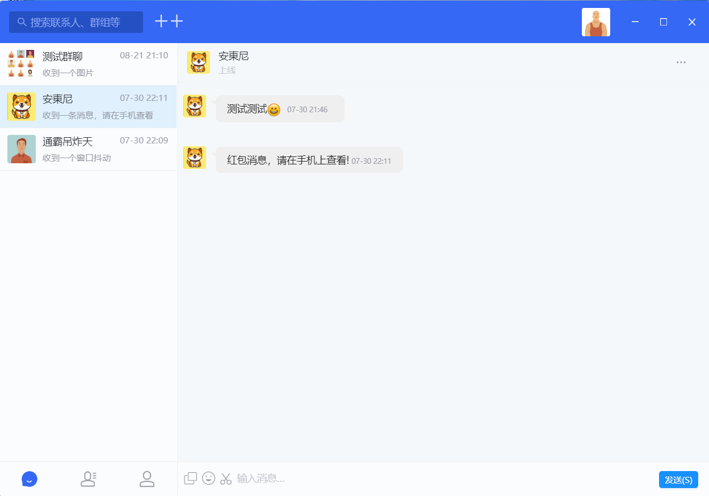Viewport: 709px width, 496px height.
Task: Open the emoji picker in the message bar
Action: pyautogui.click(x=208, y=478)
